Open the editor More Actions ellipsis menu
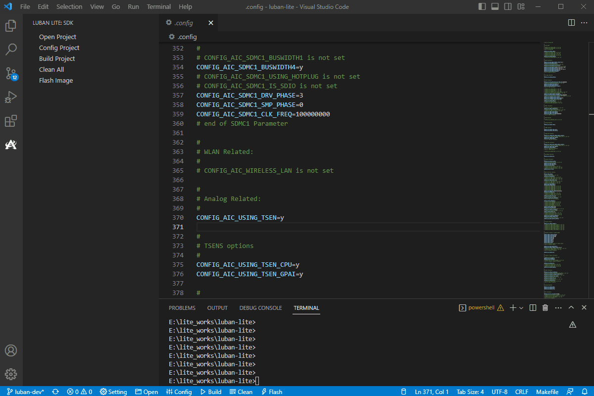 [x=584, y=23]
